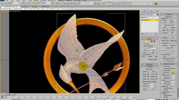Collapse the Edit Geometry rollout
This screenshot has height=100, width=179.
[169, 14]
